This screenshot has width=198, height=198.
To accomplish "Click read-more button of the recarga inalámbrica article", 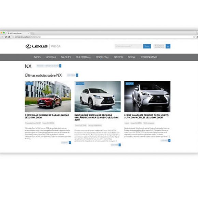I will (x=116, y=145).
